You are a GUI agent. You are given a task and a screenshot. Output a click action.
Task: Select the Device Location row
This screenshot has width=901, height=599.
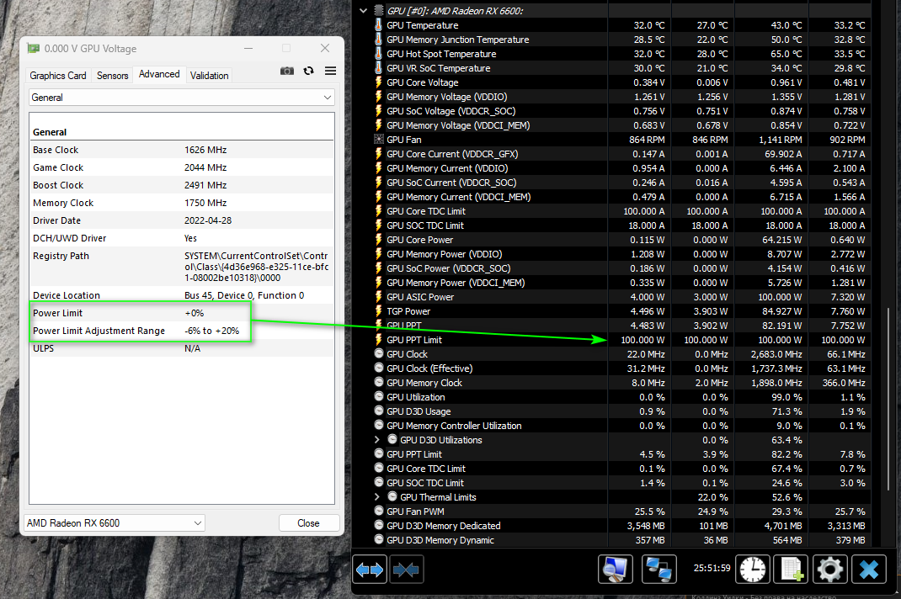coord(182,295)
